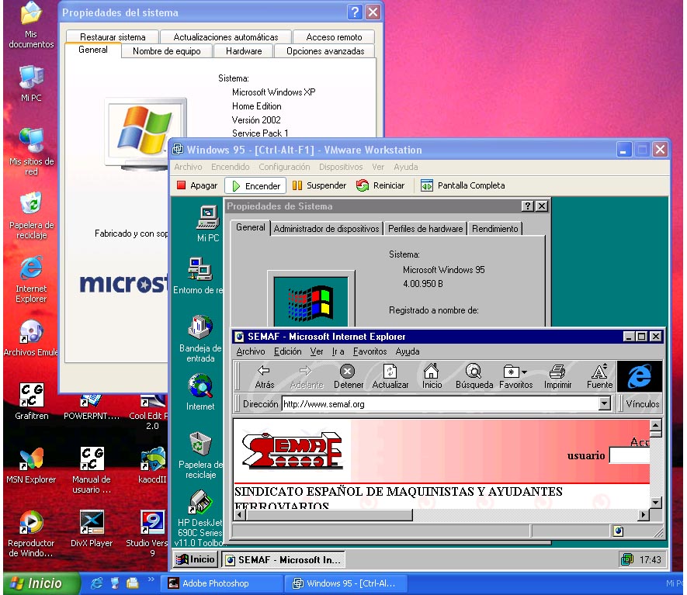Switch VMware to Pantalla Completa

pyautogui.click(x=463, y=185)
